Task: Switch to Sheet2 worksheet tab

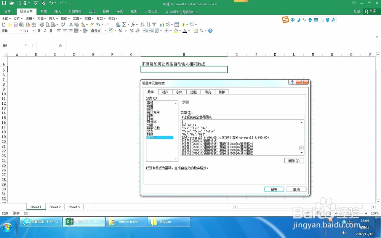Action: tap(55, 207)
